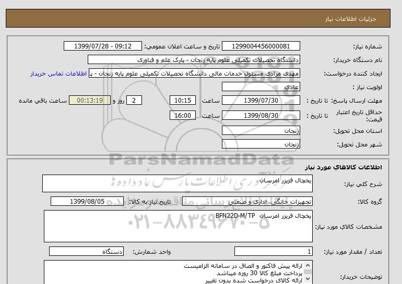Click the label نام دستگاه خریدار

point(358,60)
